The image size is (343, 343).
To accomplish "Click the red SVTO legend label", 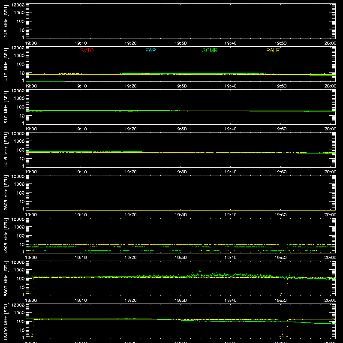I will pos(87,50).
